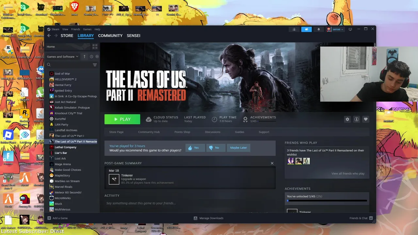Answer No to recommend the game
Image resolution: width=418 pixels, height=235 pixels.
click(x=216, y=148)
